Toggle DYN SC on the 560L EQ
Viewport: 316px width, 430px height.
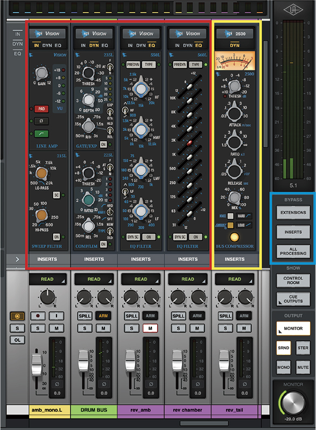(180, 237)
